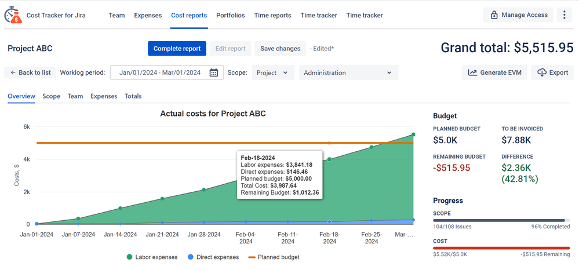Open the three-dot more options menu

pos(565,15)
